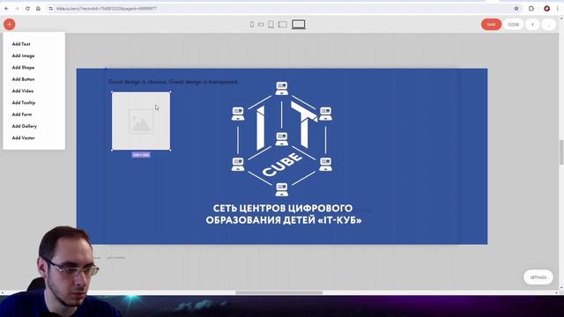Switch to mobile landscape screen preview
564x317 pixels.
pos(261,25)
